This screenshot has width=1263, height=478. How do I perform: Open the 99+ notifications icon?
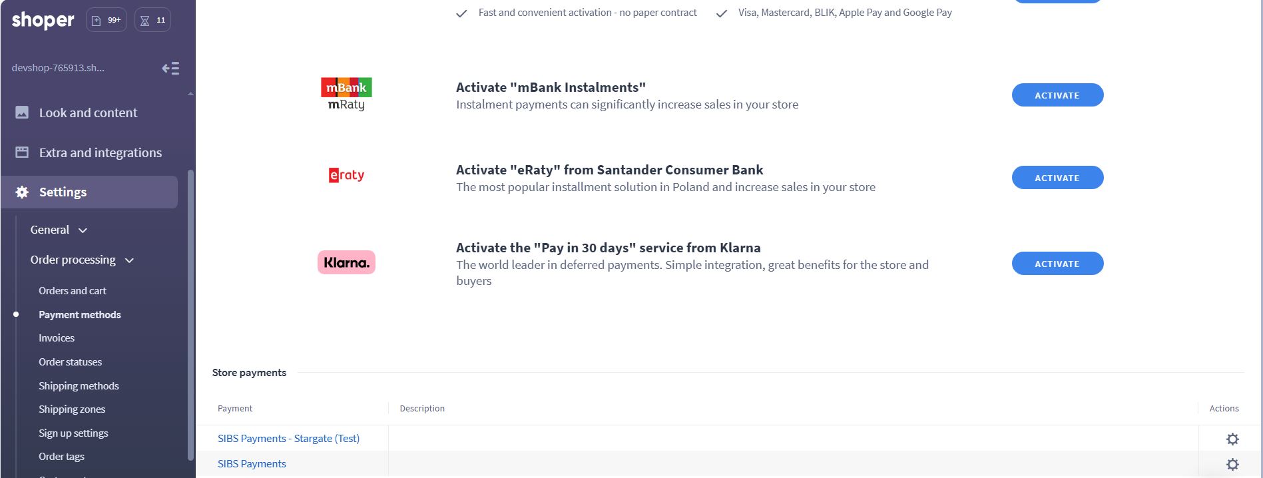[x=107, y=20]
